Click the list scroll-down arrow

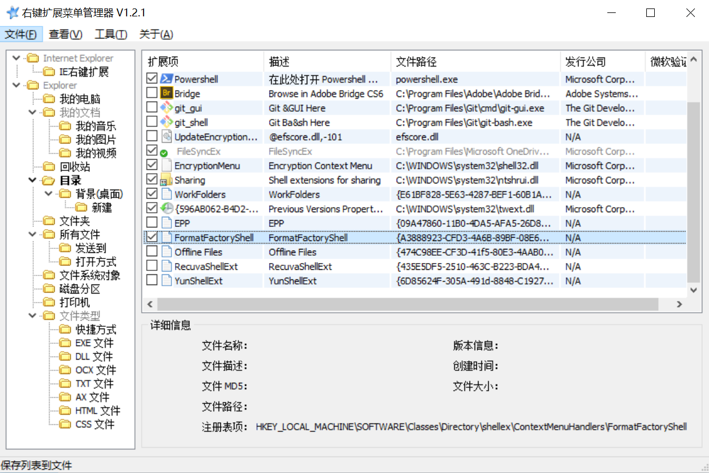coord(694,290)
